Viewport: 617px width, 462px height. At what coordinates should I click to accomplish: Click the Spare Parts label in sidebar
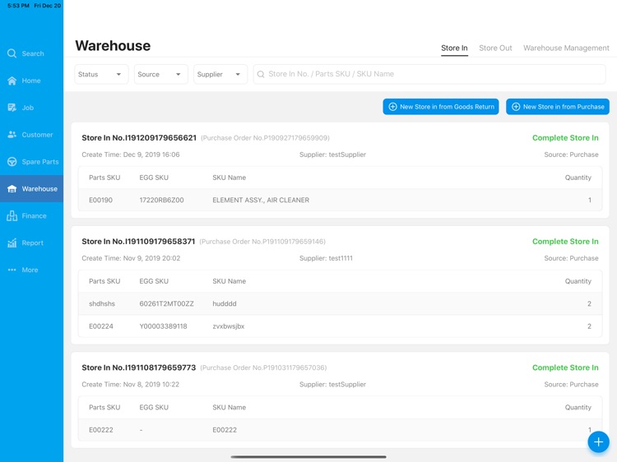40,162
